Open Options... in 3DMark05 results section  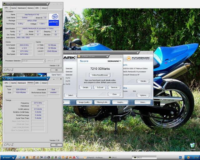[x=143, y=95]
